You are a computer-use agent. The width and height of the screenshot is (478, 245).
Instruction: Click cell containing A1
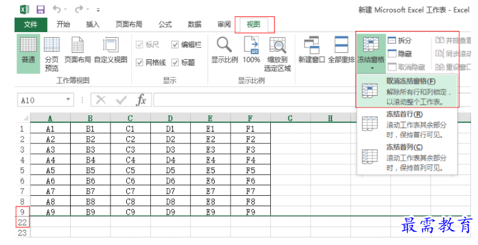[51, 129]
